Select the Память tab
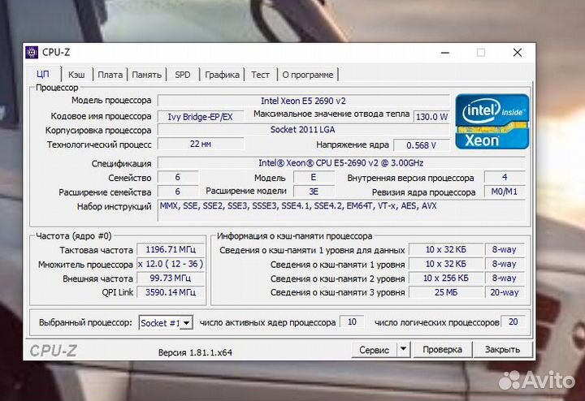 coord(146,75)
